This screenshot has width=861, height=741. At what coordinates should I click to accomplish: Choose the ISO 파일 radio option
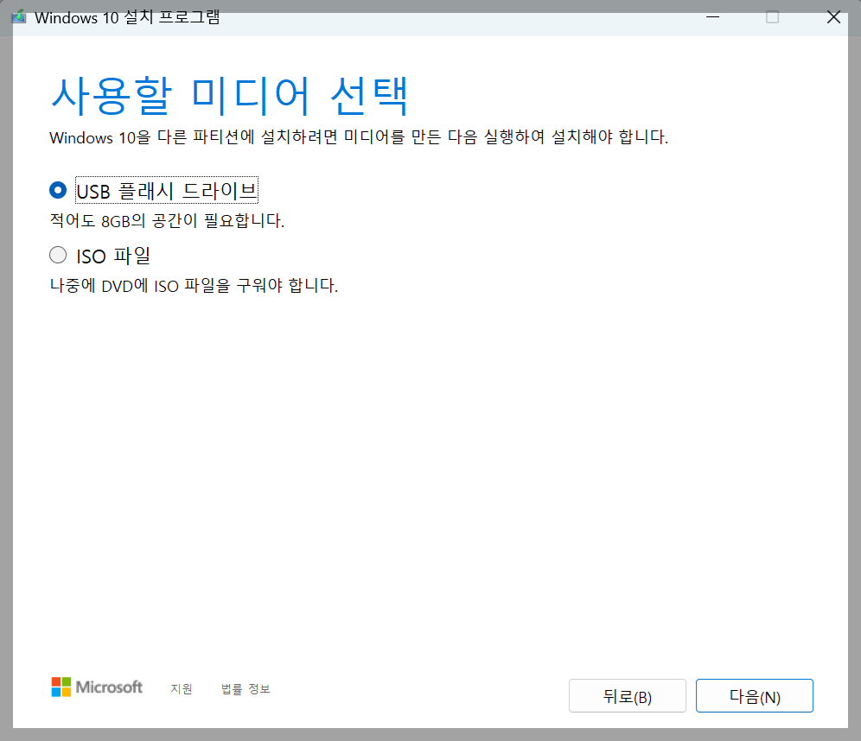pos(58,255)
